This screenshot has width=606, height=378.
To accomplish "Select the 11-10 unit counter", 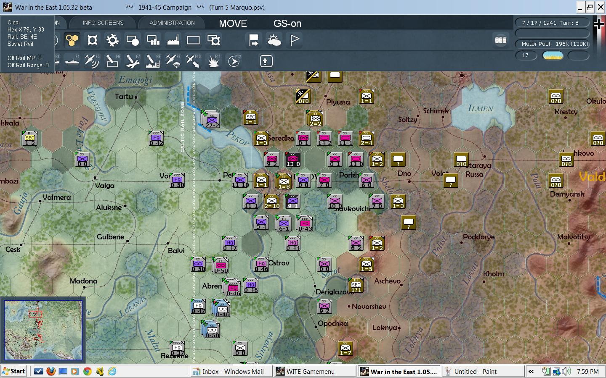I will (x=240, y=181).
